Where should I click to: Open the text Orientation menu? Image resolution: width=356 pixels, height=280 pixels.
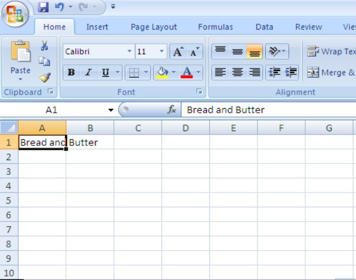pos(277,51)
